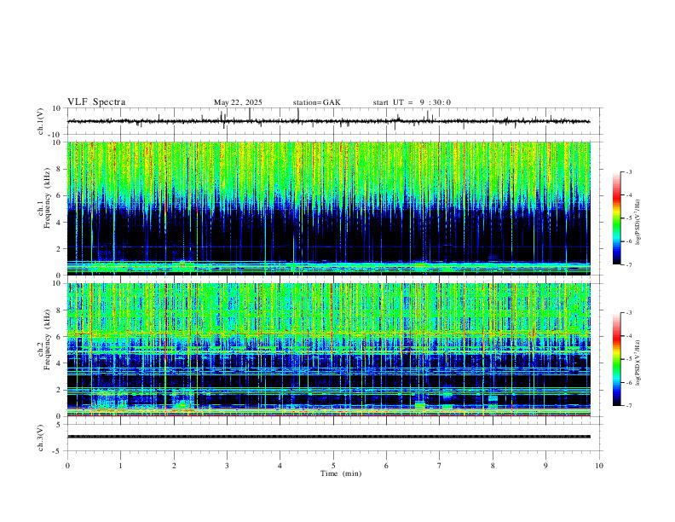The height and width of the screenshot is (522, 675).
Task: Click the "-3" label on ch.2 color bar
Action: 629,313
